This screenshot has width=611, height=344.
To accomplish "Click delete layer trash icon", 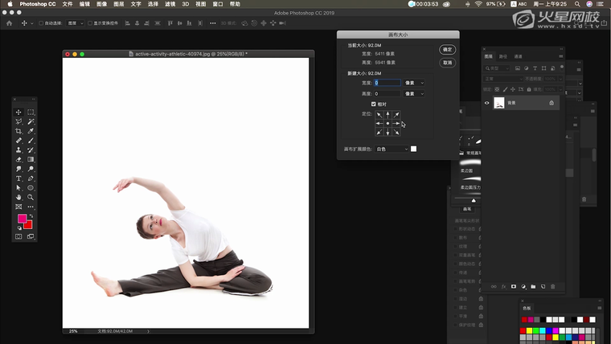I will [x=553, y=286].
